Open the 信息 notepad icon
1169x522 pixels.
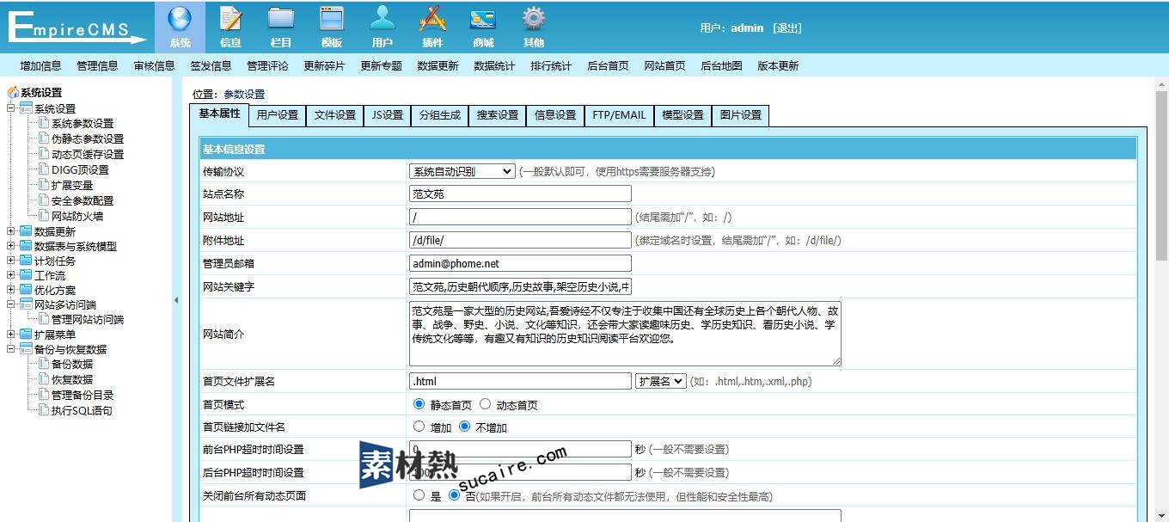[x=230, y=19]
